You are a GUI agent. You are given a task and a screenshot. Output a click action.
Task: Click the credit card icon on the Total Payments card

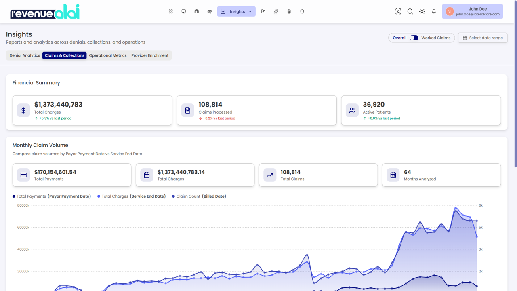pos(23,175)
